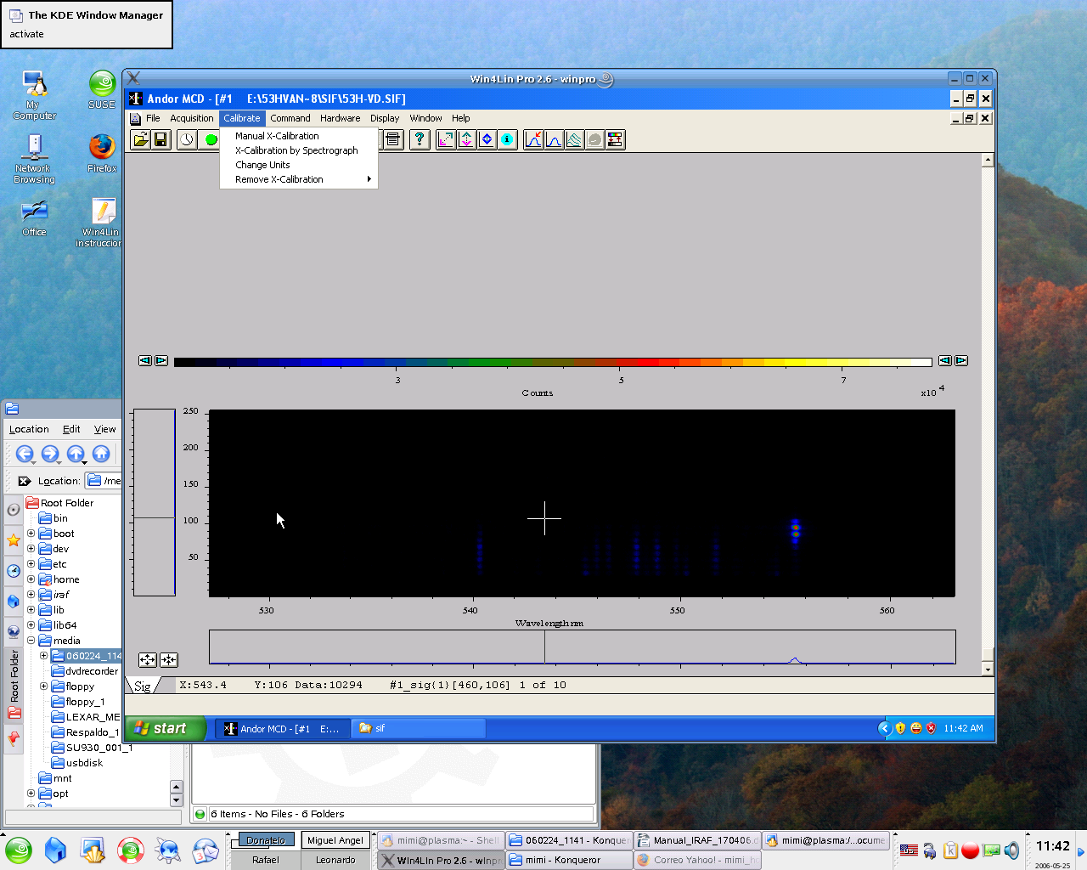Choose Change Units in Calibrate menu

pos(262,165)
